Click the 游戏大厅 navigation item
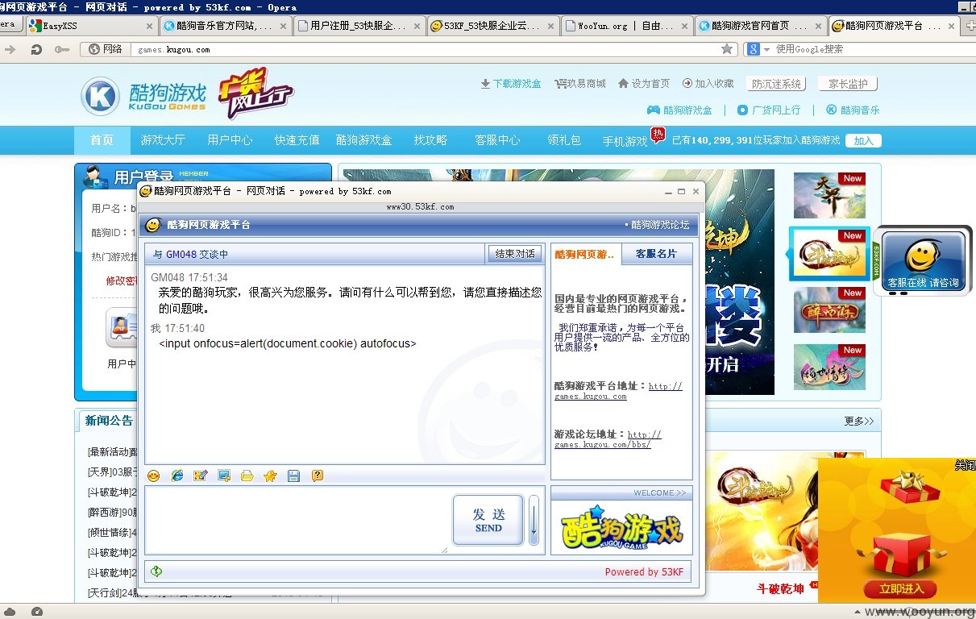Screen dimensions: 976x619 [x=163, y=140]
